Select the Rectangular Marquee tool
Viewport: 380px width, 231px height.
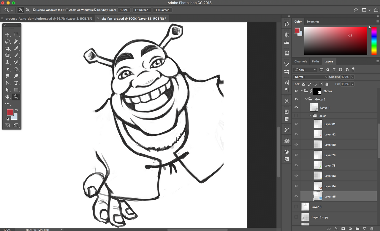16,35
